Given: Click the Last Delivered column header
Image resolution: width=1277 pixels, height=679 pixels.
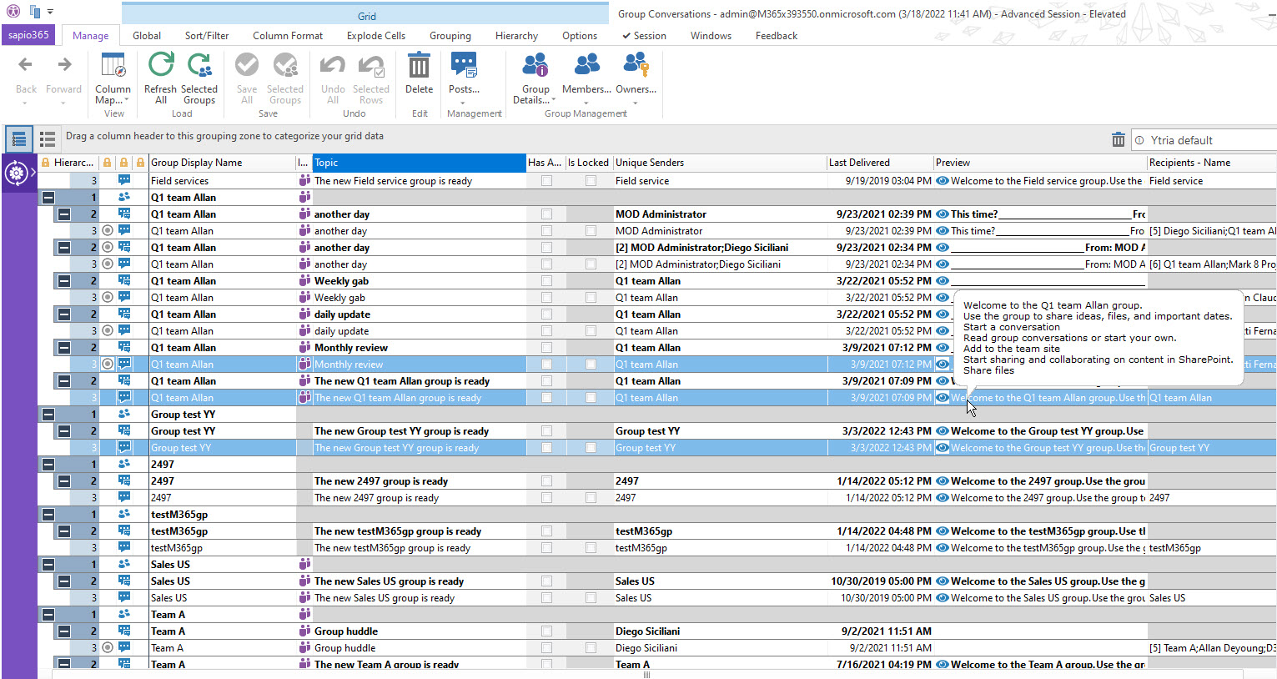Looking at the screenshot, I should (x=878, y=163).
